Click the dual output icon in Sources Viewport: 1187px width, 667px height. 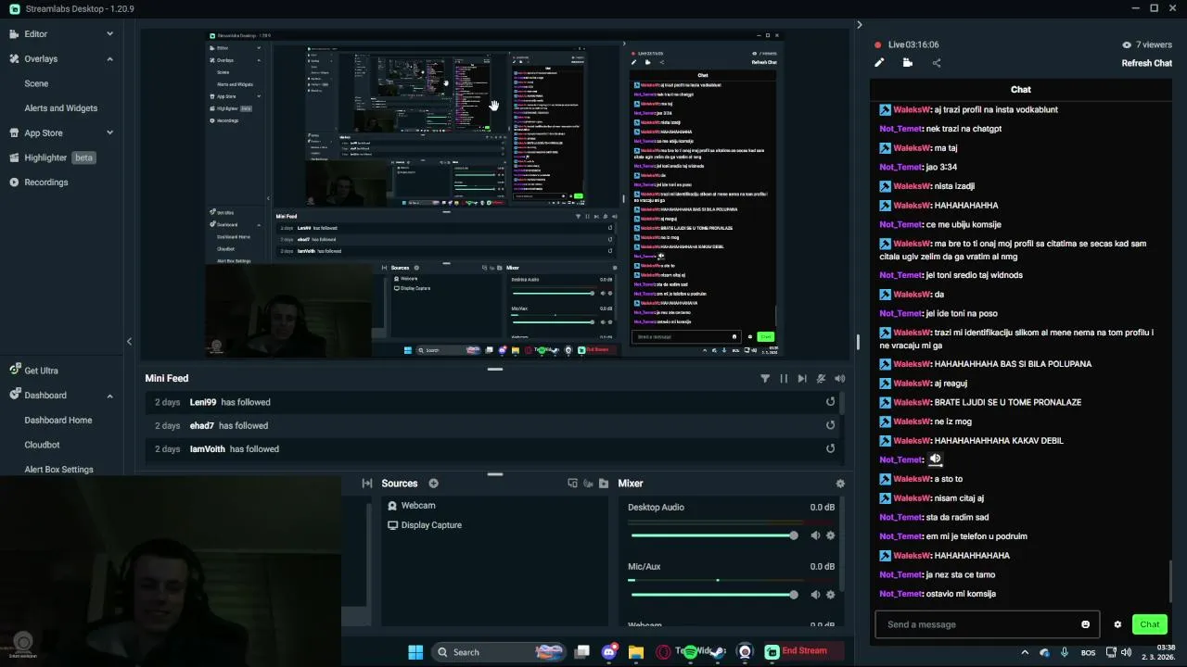tap(572, 484)
